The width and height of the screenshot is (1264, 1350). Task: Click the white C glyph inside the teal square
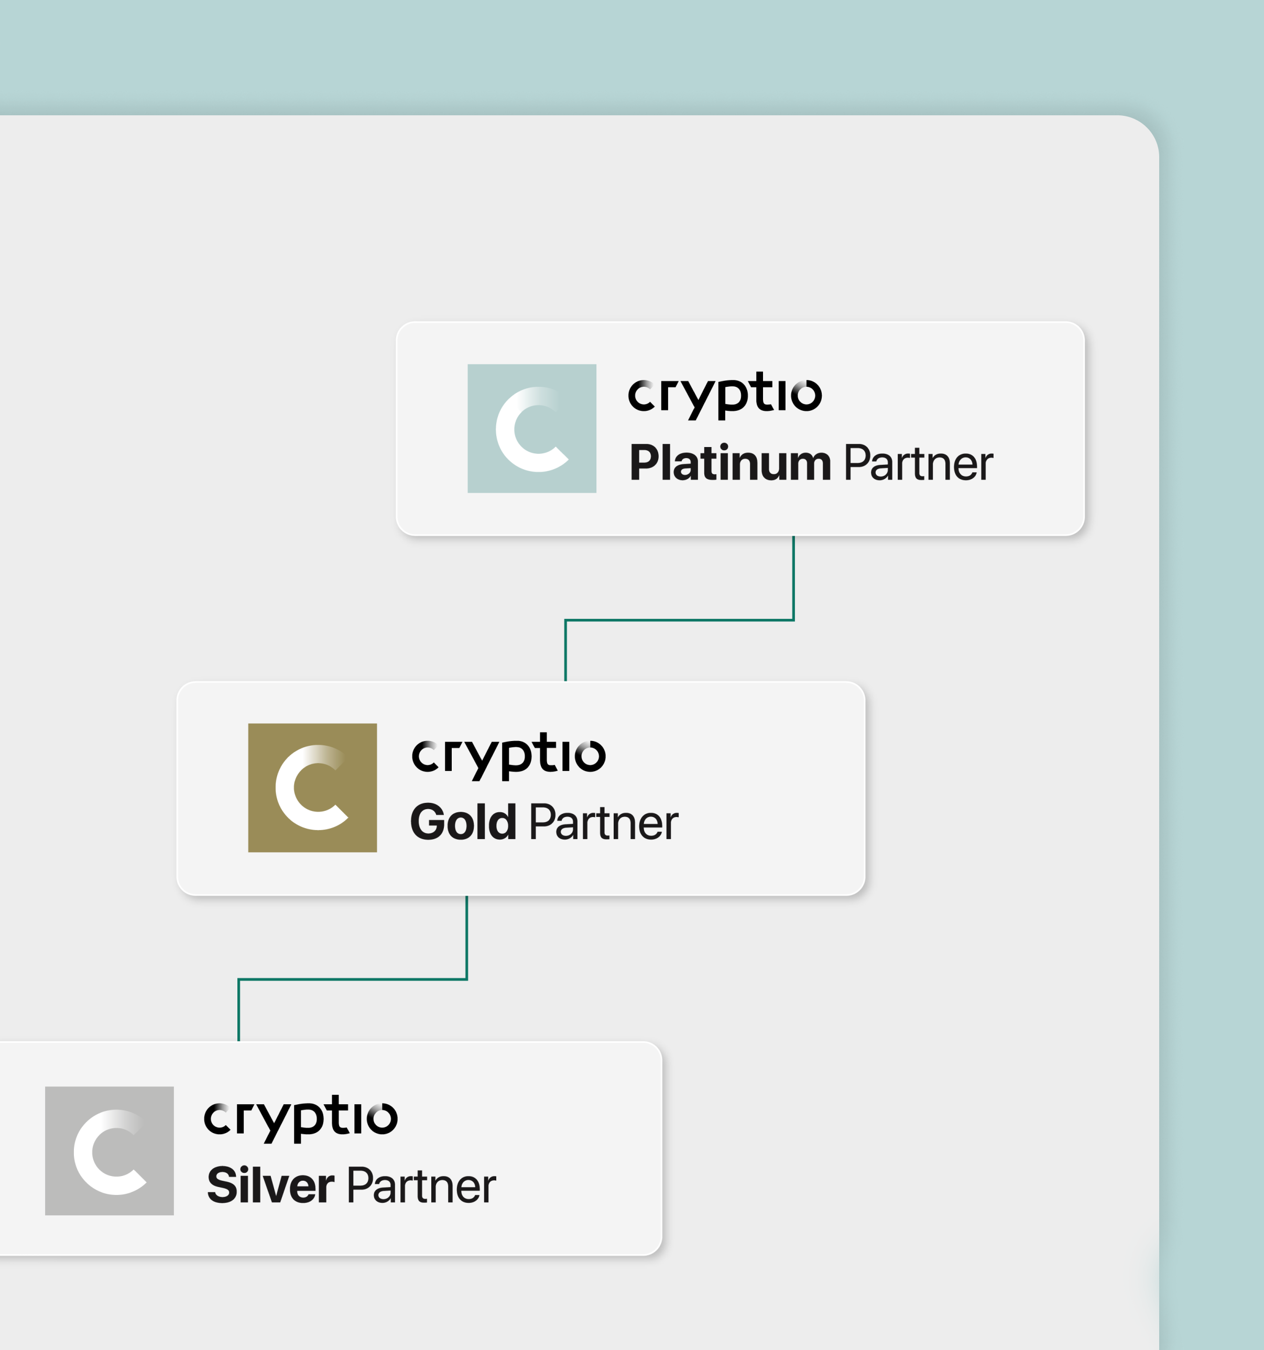[532, 429]
